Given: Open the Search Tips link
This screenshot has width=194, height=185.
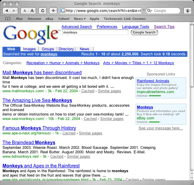Looking at the screenshot, I should tap(164, 26).
